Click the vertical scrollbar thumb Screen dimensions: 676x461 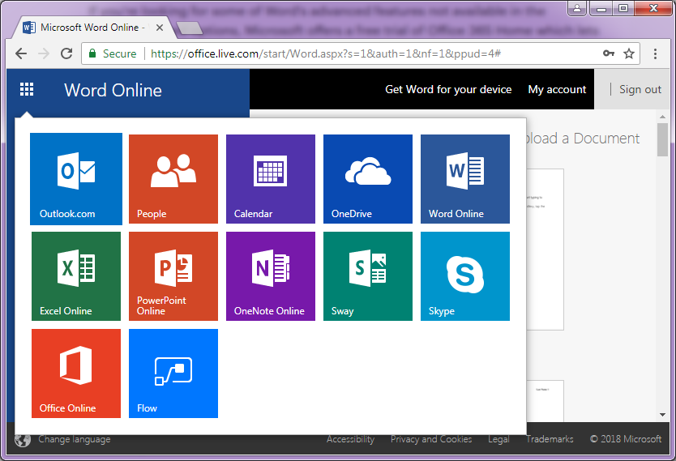coord(663,139)
